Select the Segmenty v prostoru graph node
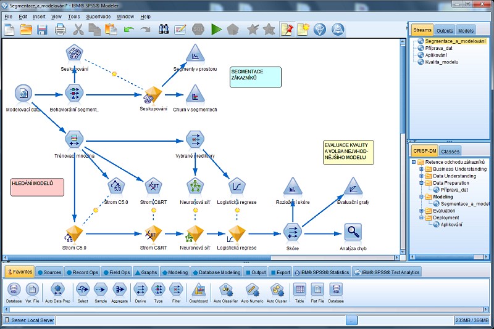 pos(195,53)
